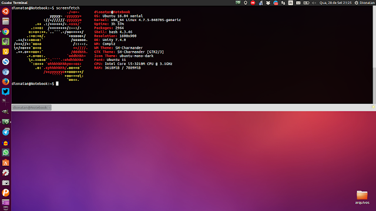Open the sound volume indicator menu

314,3
